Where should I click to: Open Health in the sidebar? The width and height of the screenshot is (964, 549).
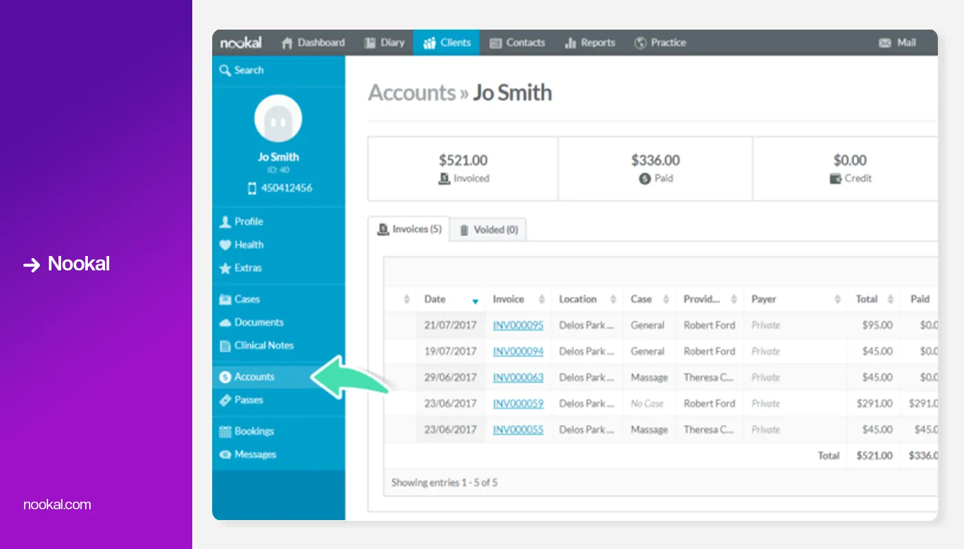278,245
